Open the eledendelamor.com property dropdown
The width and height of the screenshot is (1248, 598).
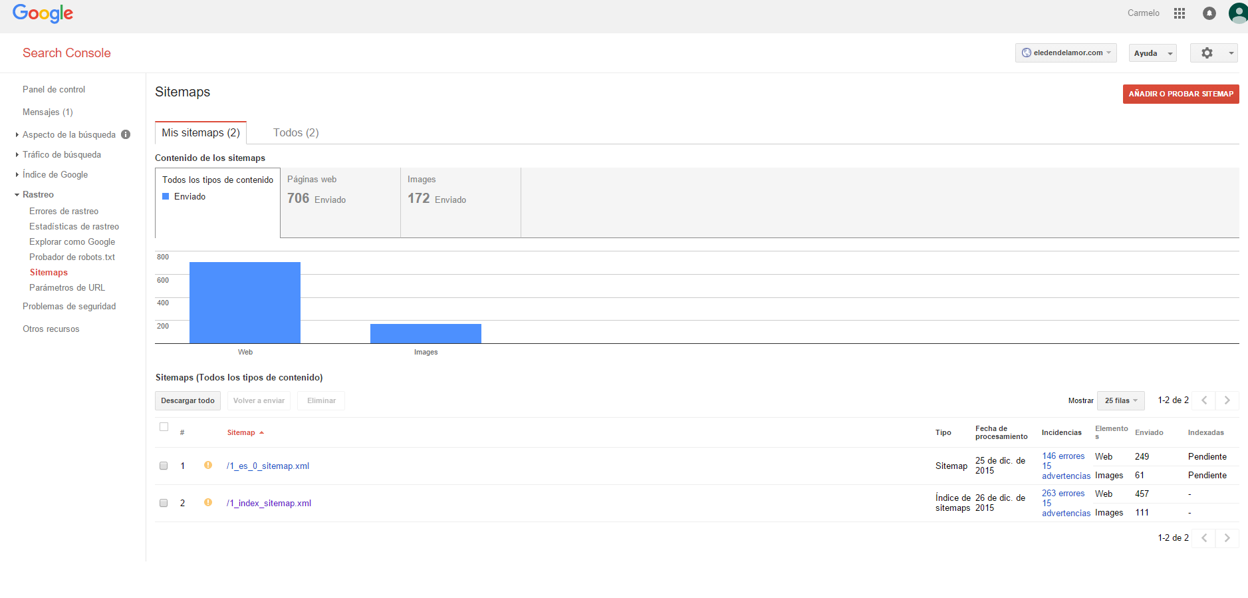click(1066, 53)
